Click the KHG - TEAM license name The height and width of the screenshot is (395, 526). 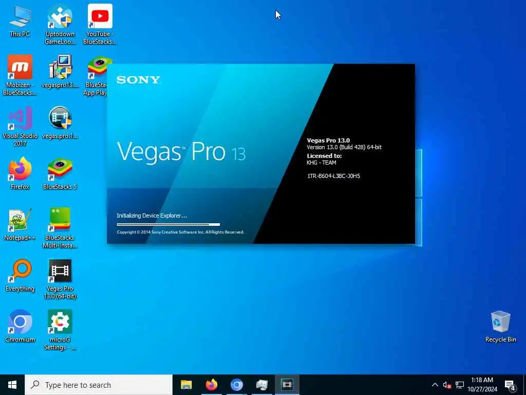(322, 163)
